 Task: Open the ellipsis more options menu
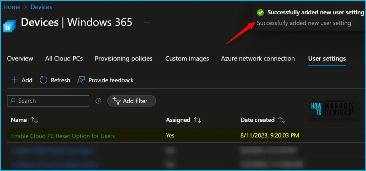coord(147,22)
